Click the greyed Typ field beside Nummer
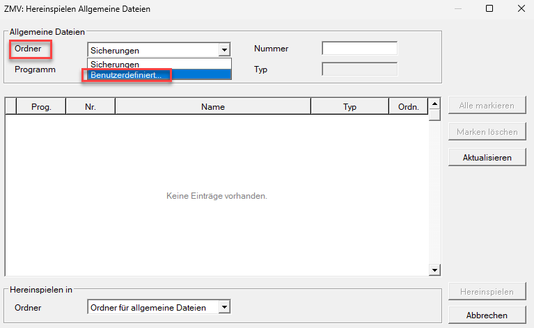The image size is (534, 328). [x=359, y=69]
